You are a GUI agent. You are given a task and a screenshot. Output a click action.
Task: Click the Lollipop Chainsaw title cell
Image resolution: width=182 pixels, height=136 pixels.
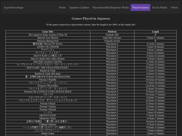tap(48, 125)
